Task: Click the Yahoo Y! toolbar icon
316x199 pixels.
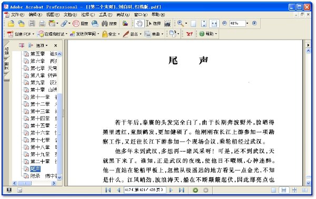Action: (x=189, y=34)
